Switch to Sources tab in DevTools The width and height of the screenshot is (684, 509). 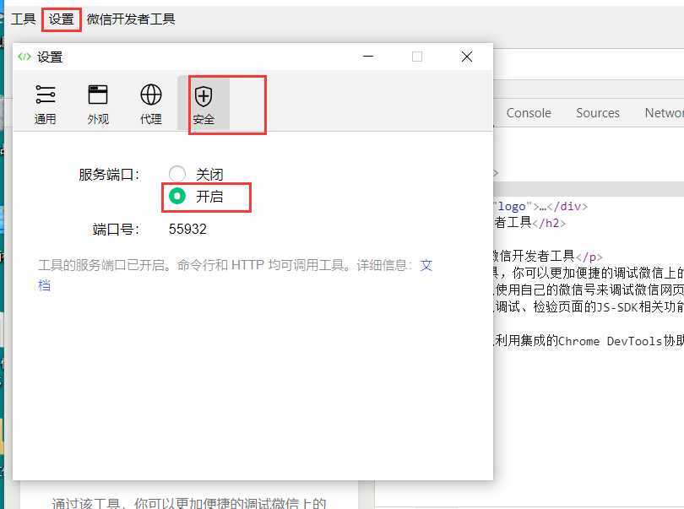598,113
